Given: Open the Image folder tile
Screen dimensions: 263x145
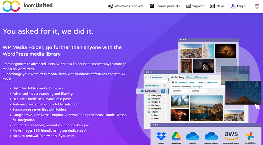Looking at the screenshot, I should tap(198, 91).
